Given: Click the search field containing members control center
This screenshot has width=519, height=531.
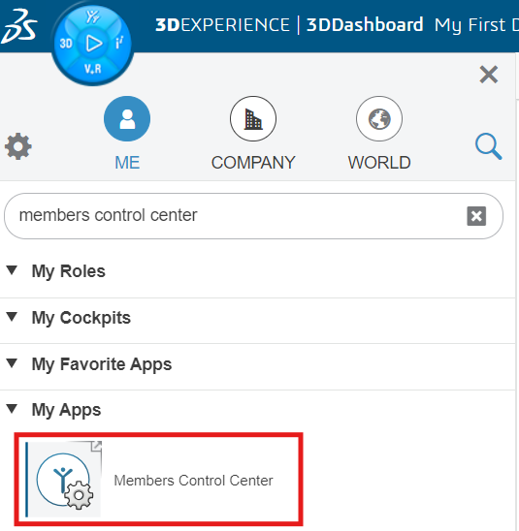Looking at the screenshot, I should (x=253, y=216).
